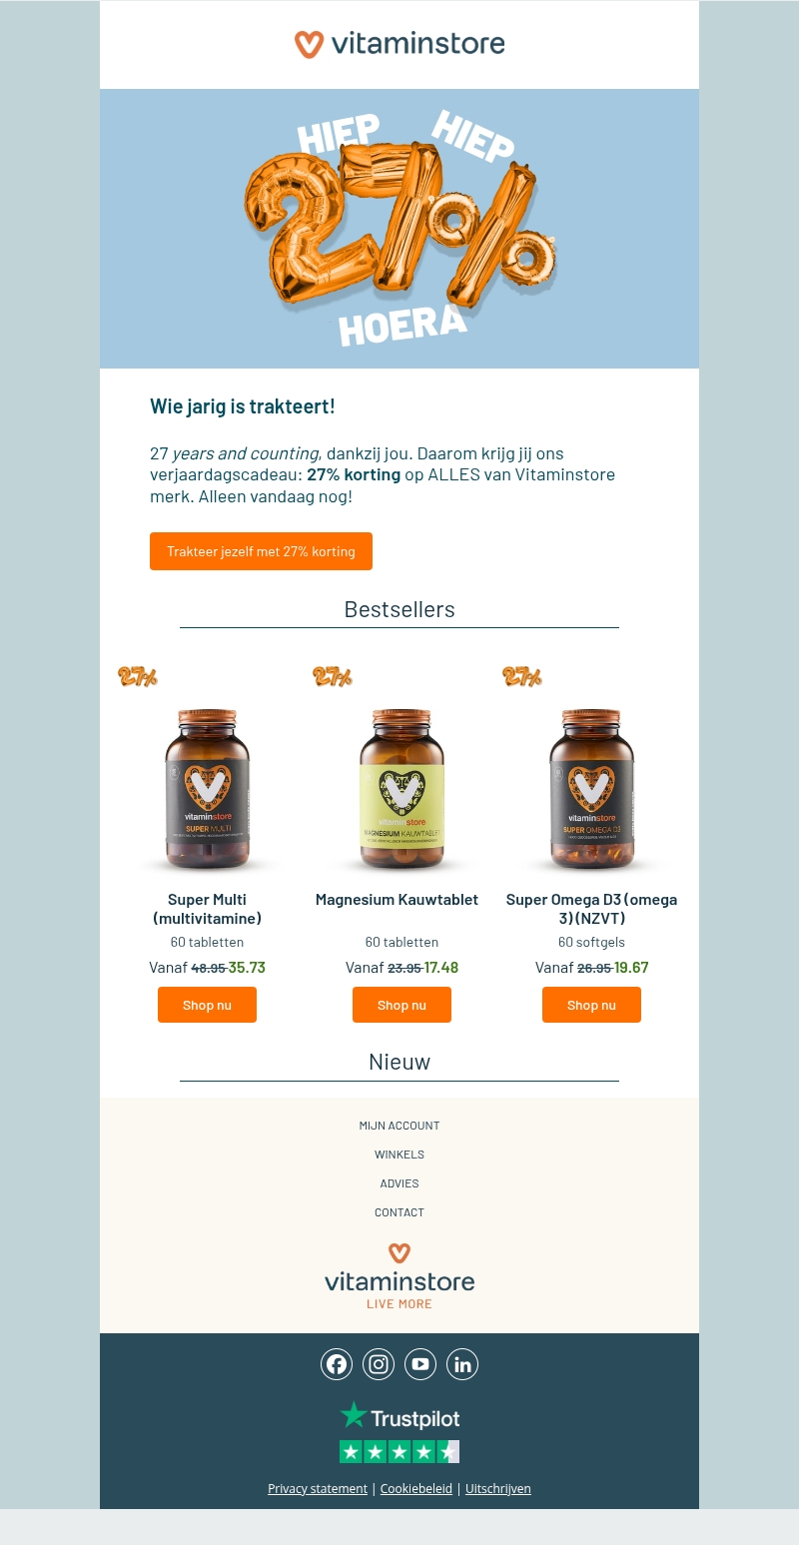
Task: Click the vitaminstore logo in header
Action: coord(399,44)
